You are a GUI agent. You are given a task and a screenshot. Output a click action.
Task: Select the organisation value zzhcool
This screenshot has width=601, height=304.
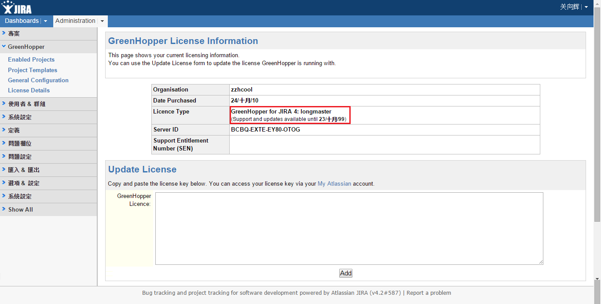[242, 89]
